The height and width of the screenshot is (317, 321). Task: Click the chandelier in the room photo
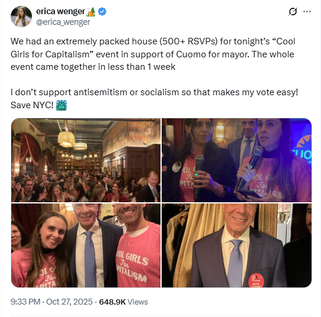pos(66,139)
